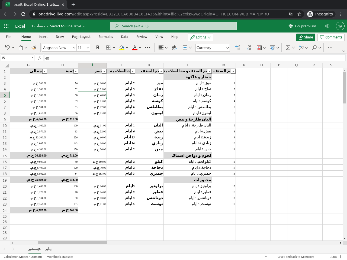This screenshot has height=260, width=347.
Task: Click the Search box
Action: [173, 26]
